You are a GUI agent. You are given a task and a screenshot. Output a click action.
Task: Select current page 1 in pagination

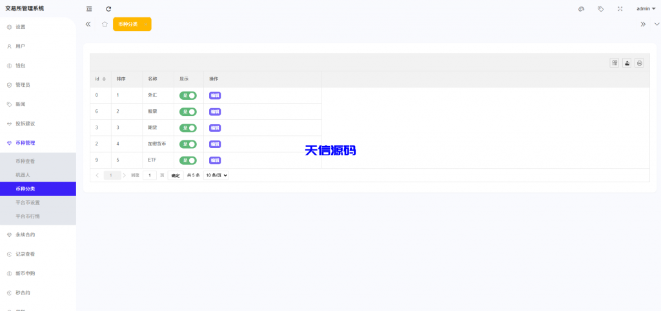(x=112, y=175)
